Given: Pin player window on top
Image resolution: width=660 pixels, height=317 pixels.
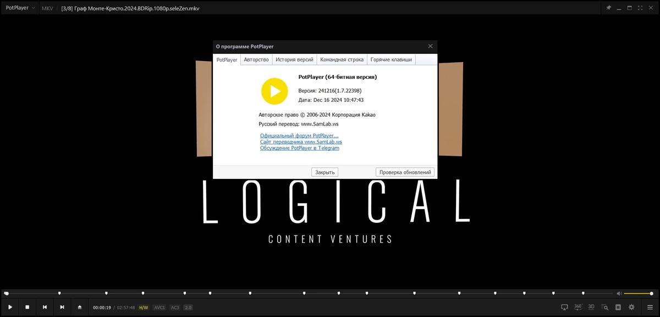Looking at the screenshot, I should [x=608, y=8].
